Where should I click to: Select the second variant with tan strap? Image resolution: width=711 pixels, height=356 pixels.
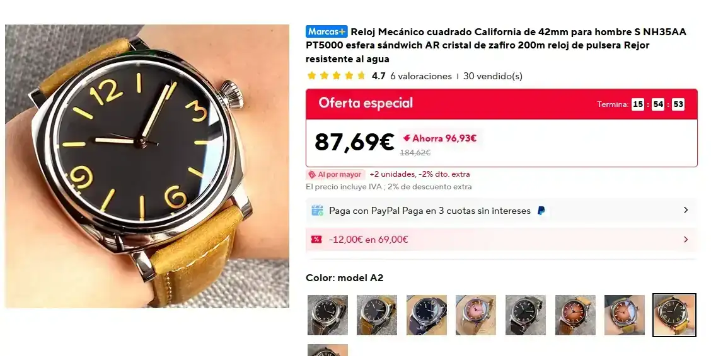click(x=377, y=315)
